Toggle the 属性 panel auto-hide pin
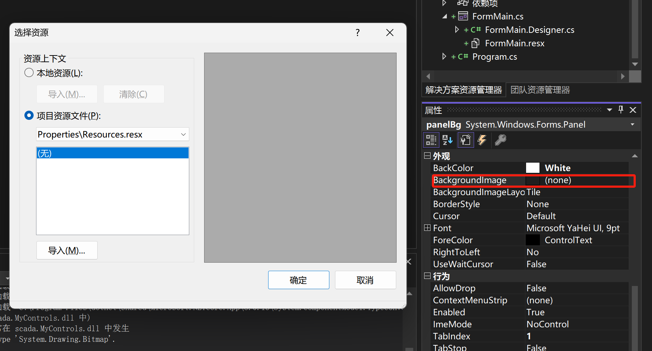The width and height of the screenshot is (652, 351). coord(621,110)
